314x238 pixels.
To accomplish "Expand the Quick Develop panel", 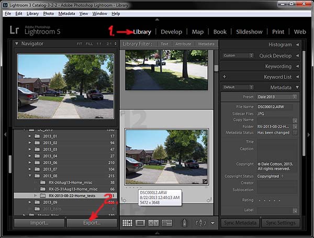I will click(297, 55).
